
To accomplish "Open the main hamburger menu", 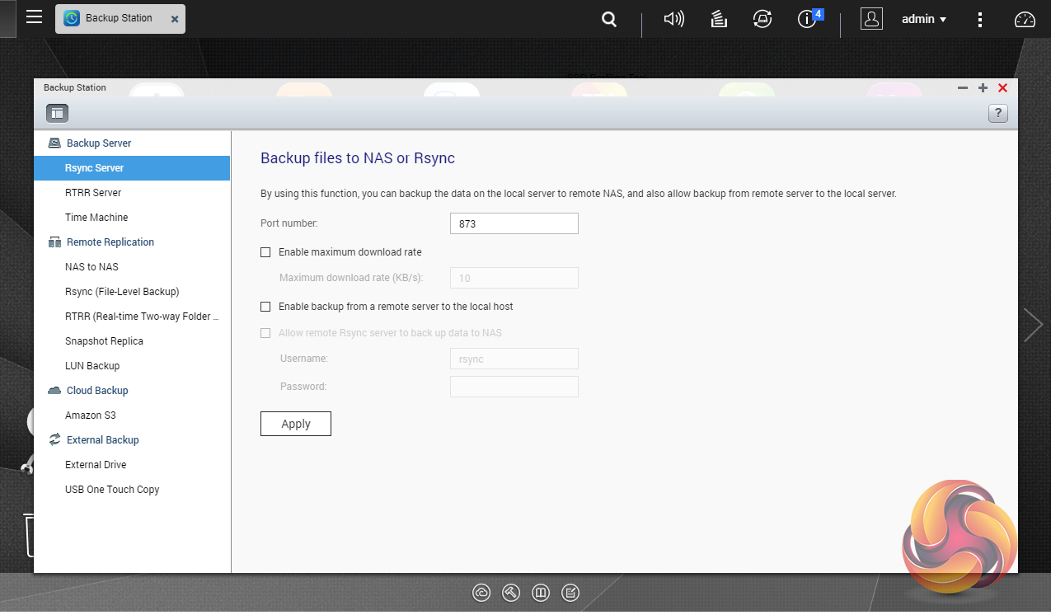I will (34, 17).
